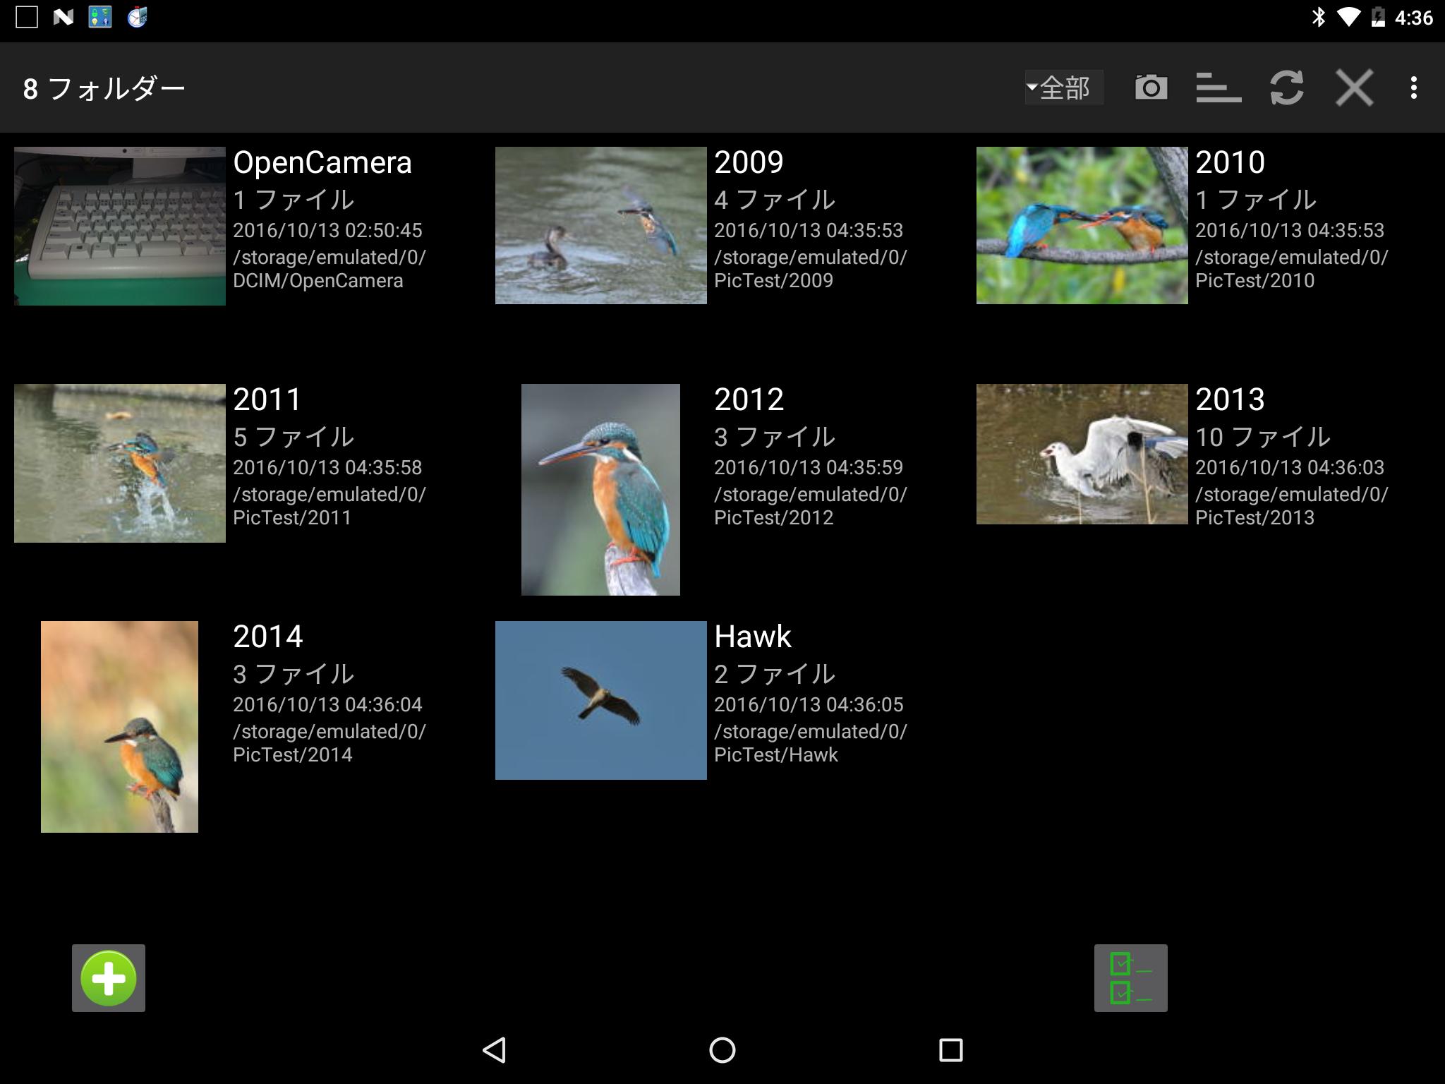The width and height of the screenshot is (1445, 1084).
Task: Select the 2010 folder title
Action: (x=1230, y=162)
